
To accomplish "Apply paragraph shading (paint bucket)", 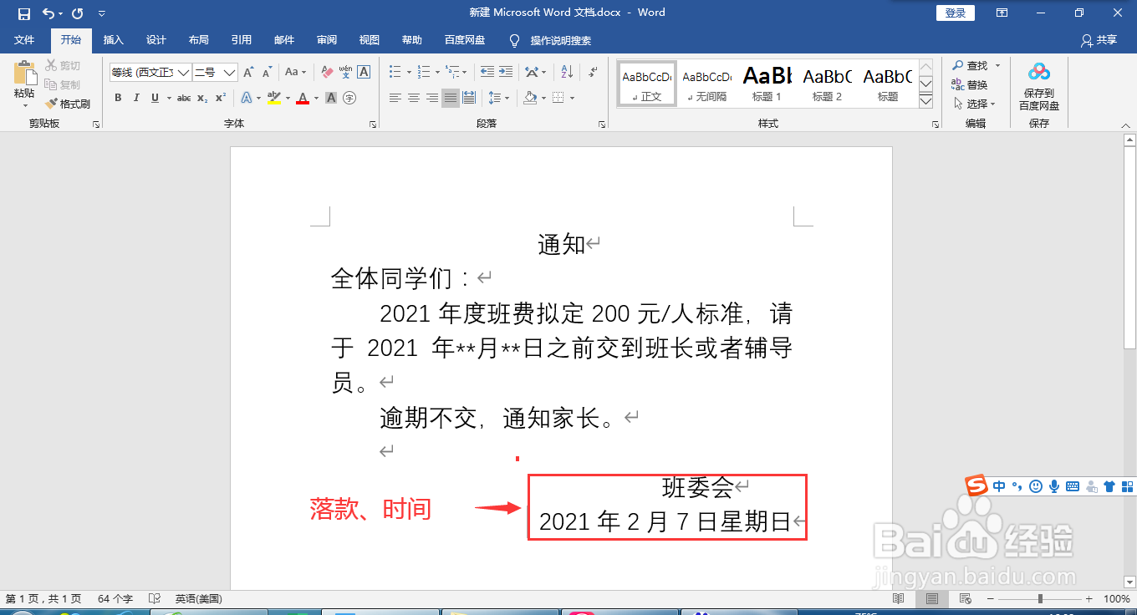I will [530, 98].
